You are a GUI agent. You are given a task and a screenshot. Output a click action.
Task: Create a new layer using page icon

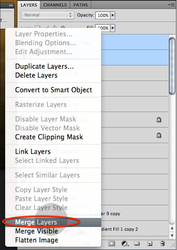click(x=149, y=243)
